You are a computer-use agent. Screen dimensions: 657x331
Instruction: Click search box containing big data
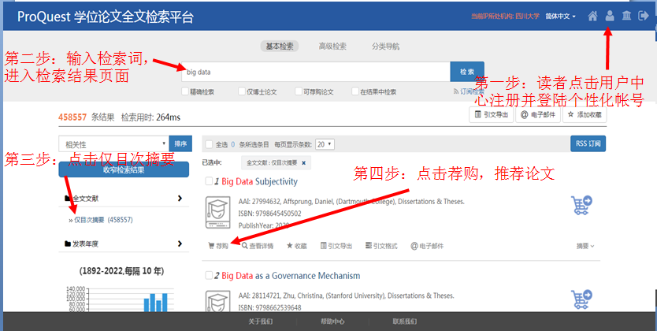(316, 72)
